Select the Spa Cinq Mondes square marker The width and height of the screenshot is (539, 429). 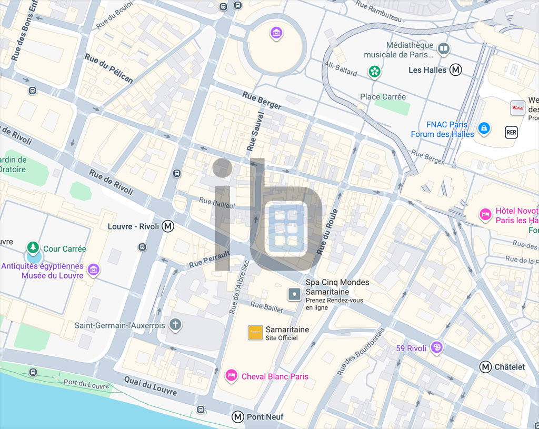(294, 294)
